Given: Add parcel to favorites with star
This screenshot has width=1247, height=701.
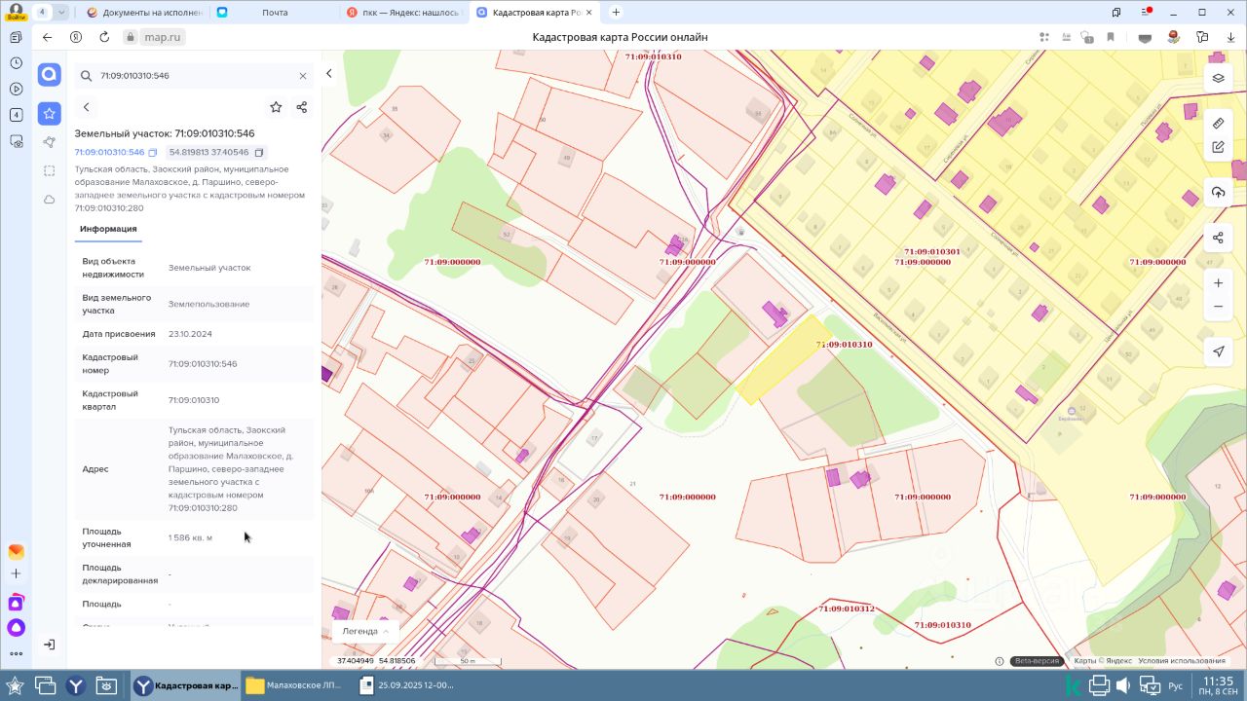Looking at the screenshot, I should pos(276,107).
